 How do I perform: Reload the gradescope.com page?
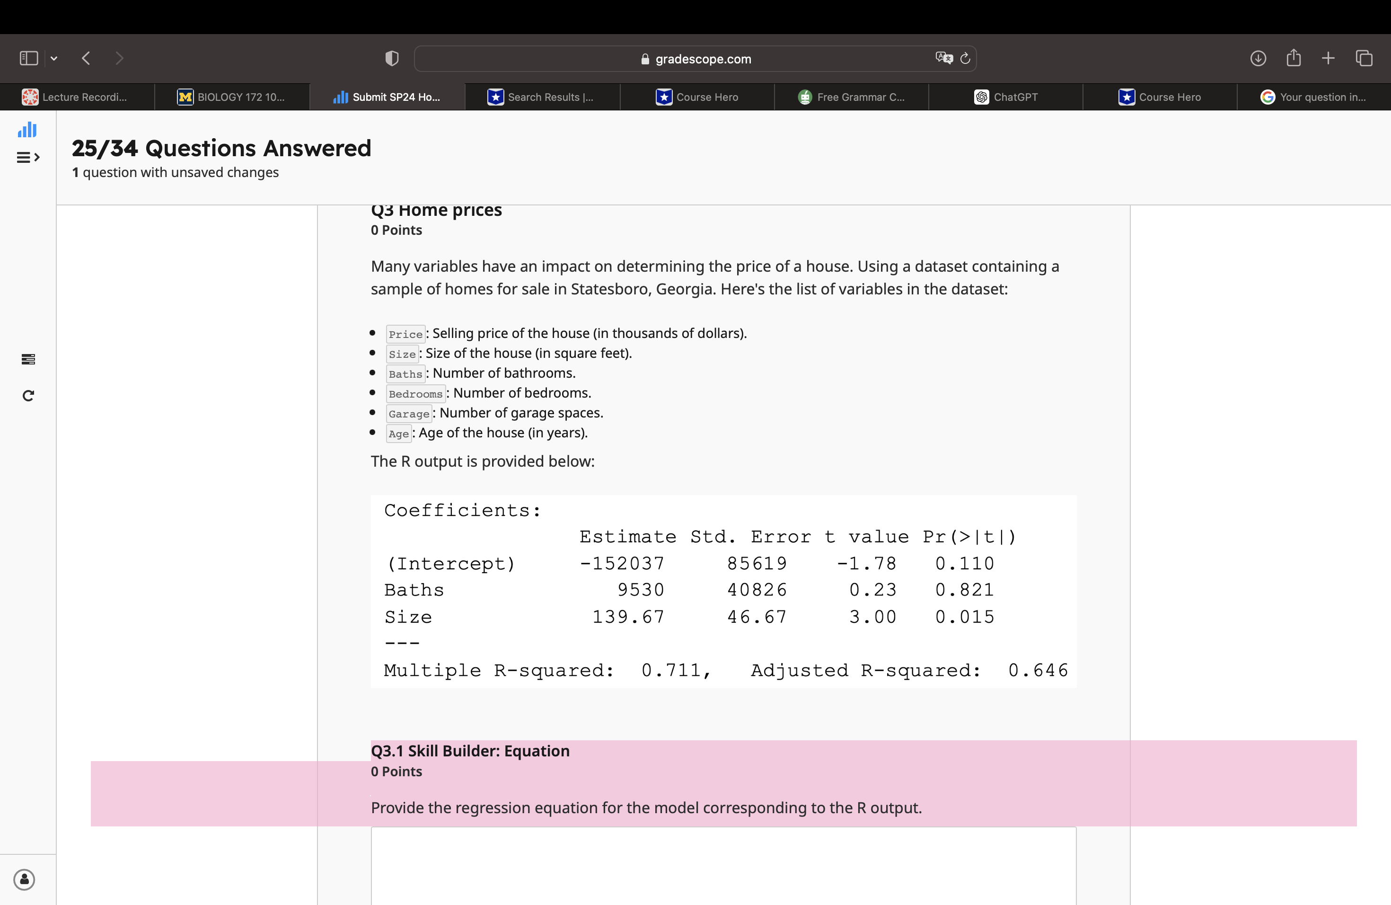pos(966,58)
